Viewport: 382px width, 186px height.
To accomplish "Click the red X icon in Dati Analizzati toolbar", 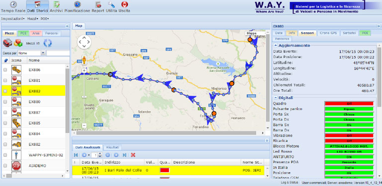I will click(133, 155).
